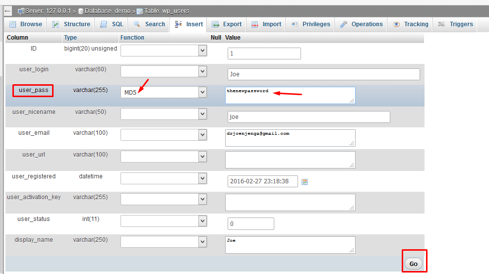The height and width of the screenshot is (274, 489).
Task: Switch to the Import tab
Action: (x=266, y=24)
